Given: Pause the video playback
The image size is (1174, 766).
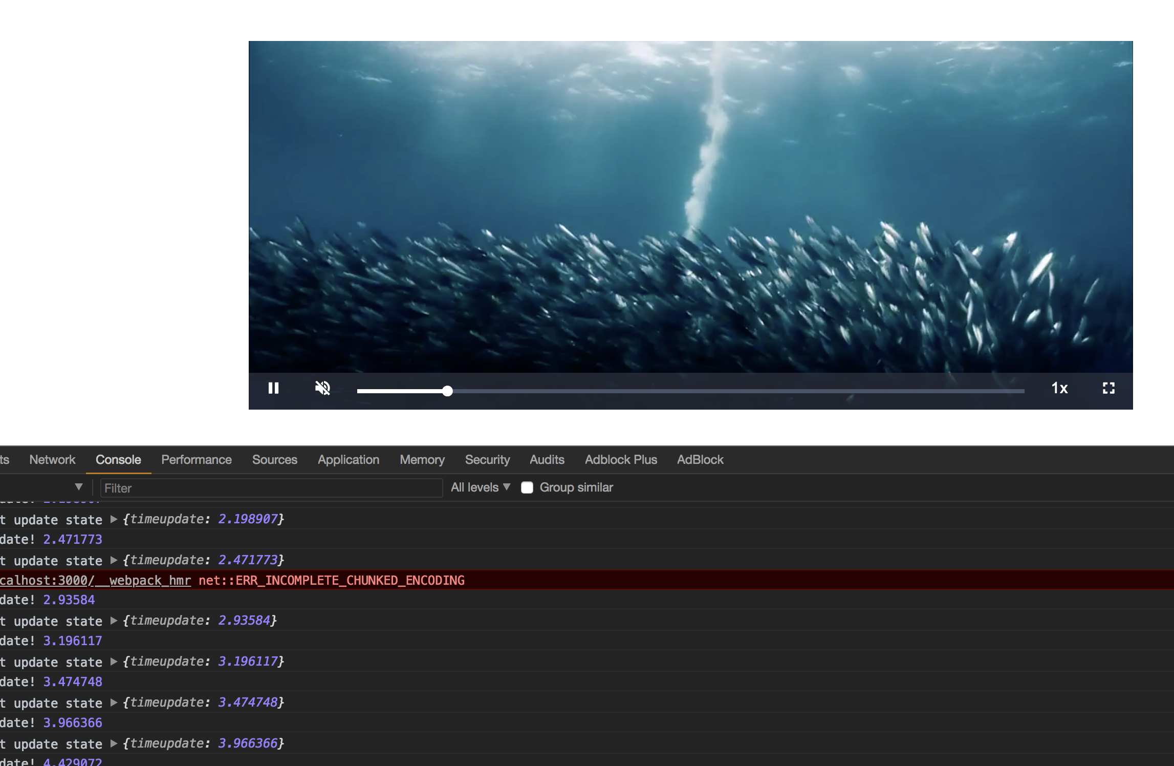Looking at the screenshot, I should pyautogui.click(x=274, y=389).
